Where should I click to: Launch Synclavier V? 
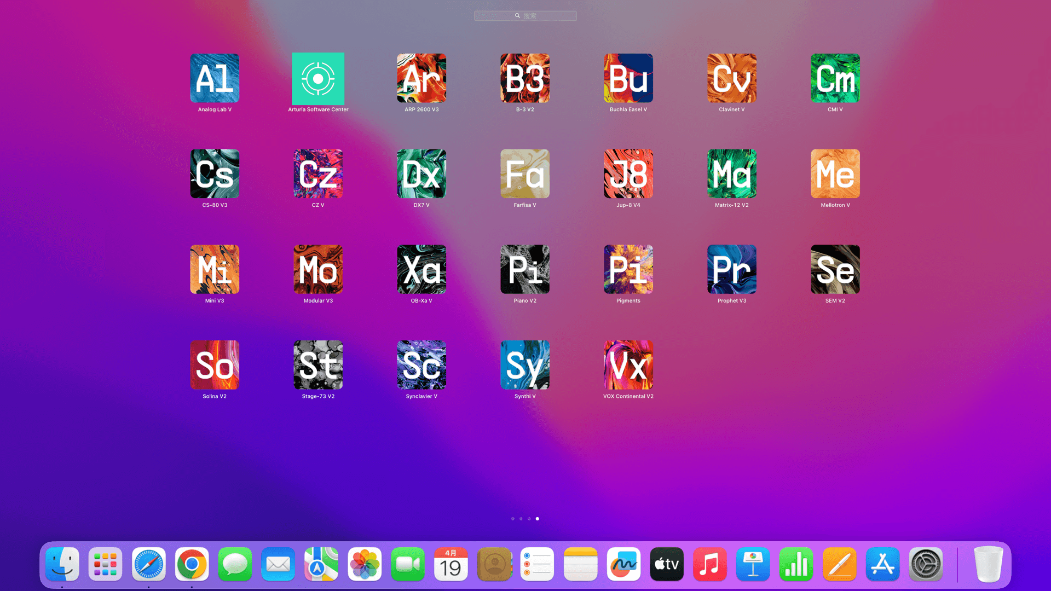pos(421,365)
